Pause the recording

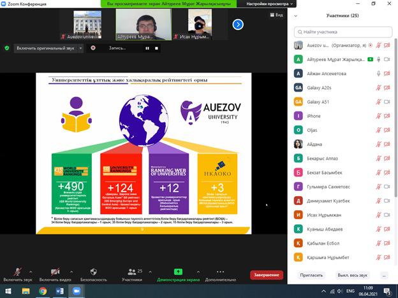click(147, 48)
